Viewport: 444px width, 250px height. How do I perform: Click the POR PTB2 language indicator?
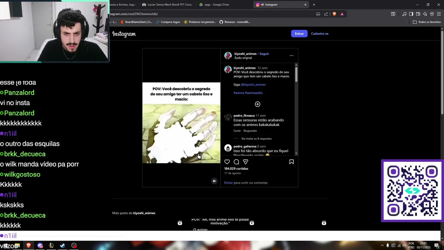point(411,245)
